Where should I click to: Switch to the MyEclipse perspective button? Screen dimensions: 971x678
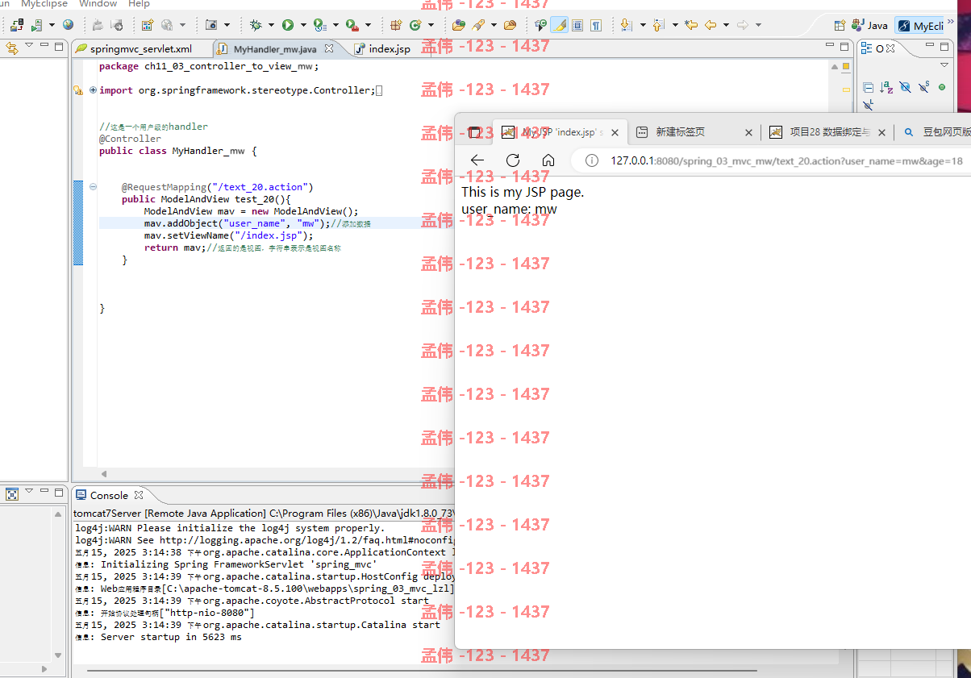(920, 26)
